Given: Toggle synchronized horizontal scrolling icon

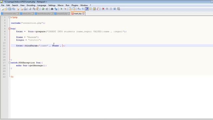Looking at the screenshot, I should tap(74, 9).
